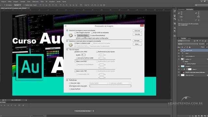Enable the Incluir Perfil ICC checkbox
The image size is (208, 117).
[x=70, y=89]
